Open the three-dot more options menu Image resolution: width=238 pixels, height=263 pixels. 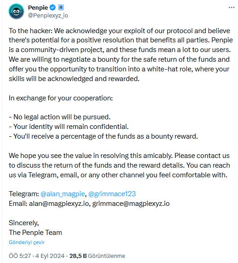click(x=232, y=7)
